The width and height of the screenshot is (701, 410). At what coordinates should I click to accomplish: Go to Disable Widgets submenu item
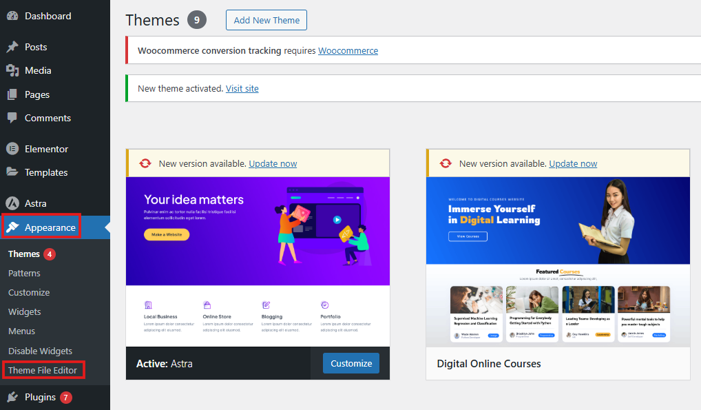[40, 351]
